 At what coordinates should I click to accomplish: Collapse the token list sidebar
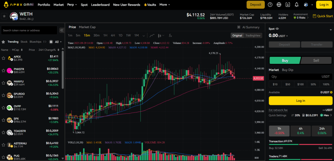click(61, 30)
